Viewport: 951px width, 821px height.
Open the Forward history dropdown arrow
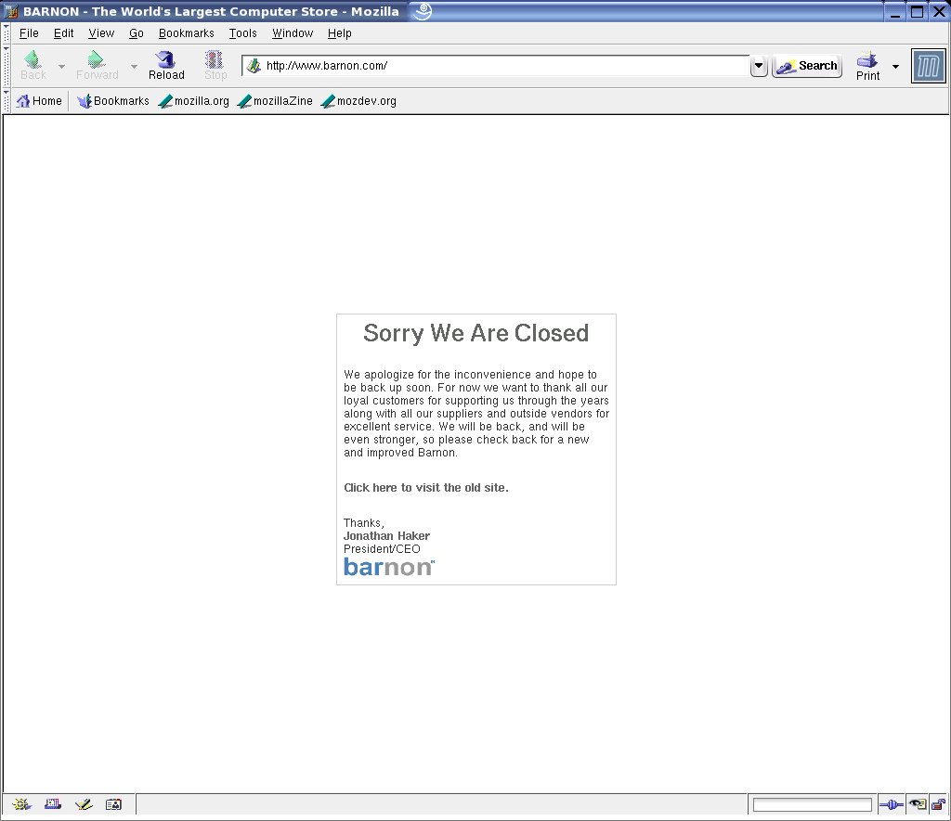click(134, 66)
